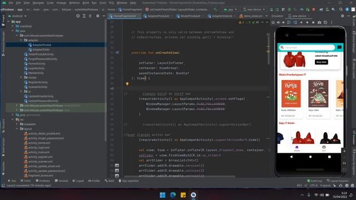
Task: Open the Problems tool window
Action: tap(43, 181)
